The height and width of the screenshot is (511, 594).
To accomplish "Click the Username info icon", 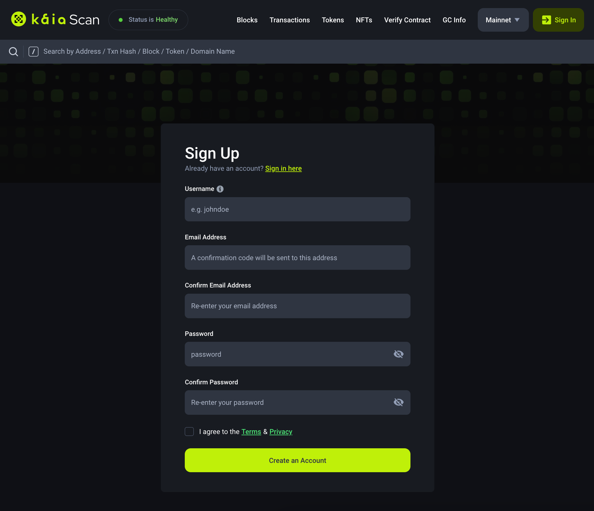I will [220, 189].
